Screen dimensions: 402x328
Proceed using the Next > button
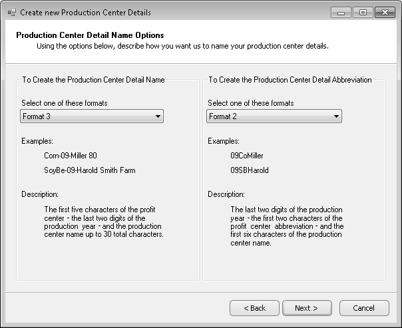[x=307, y=308]
